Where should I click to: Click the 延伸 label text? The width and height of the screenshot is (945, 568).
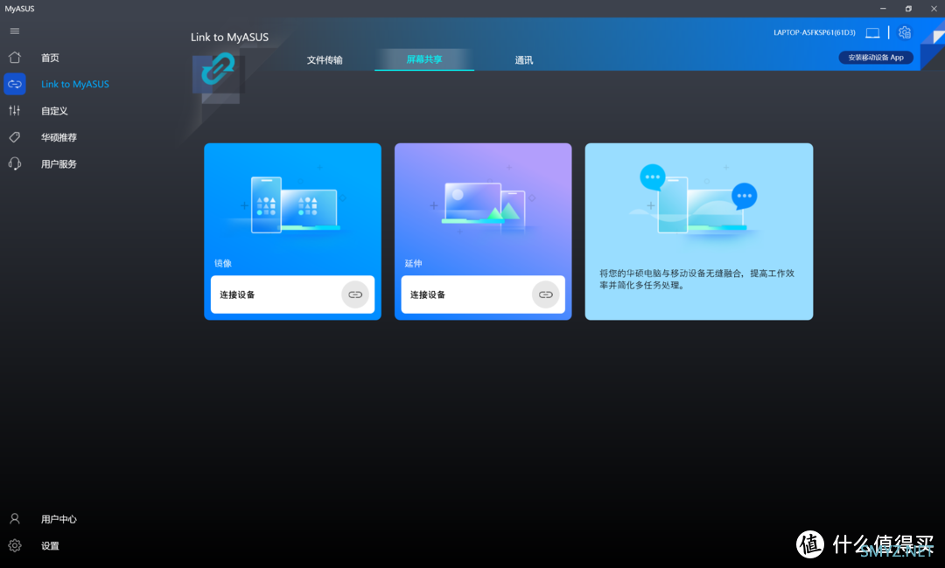[x=413, y=263]
